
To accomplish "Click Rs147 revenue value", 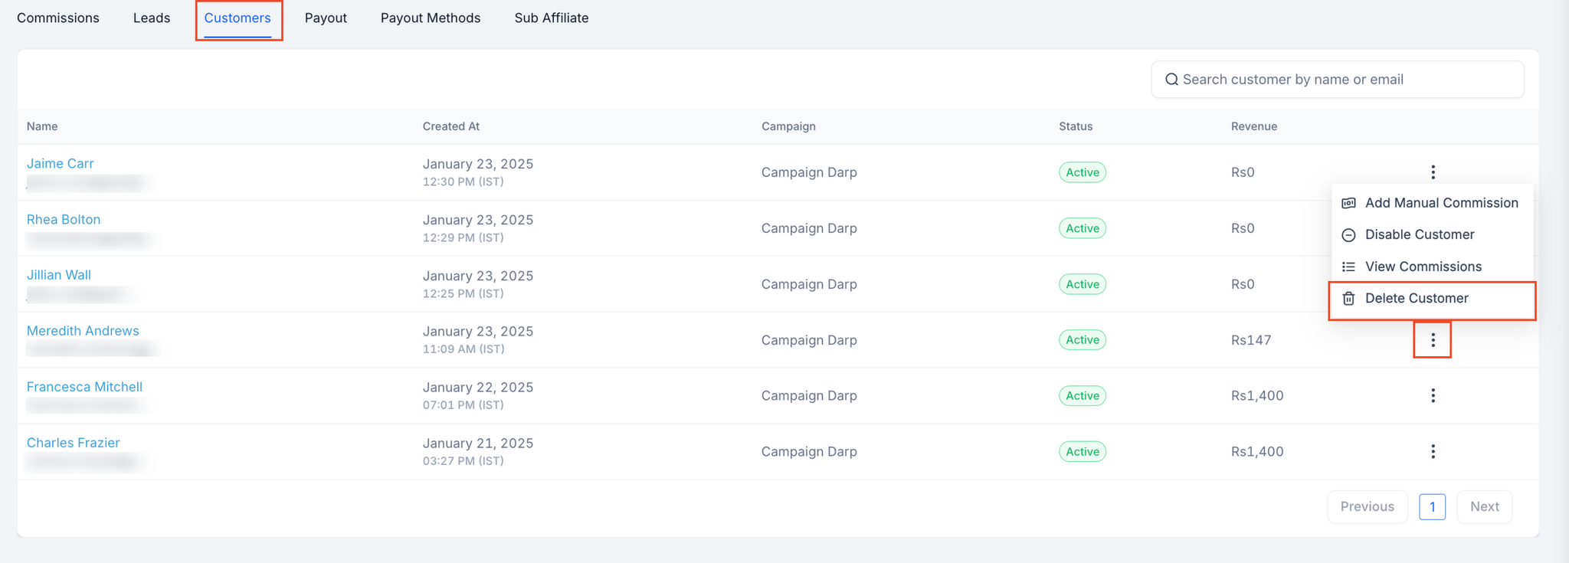I will (1251, 340).
